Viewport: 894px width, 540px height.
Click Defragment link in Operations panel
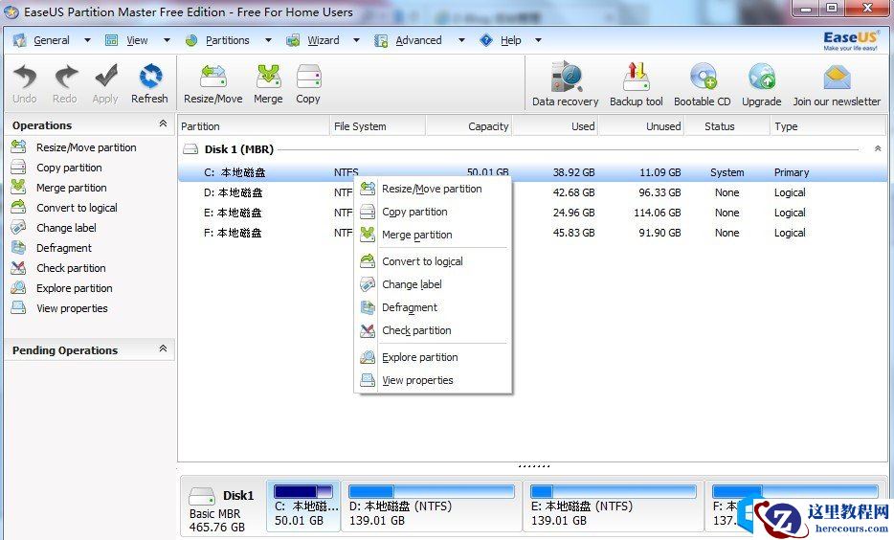[64, 248]
